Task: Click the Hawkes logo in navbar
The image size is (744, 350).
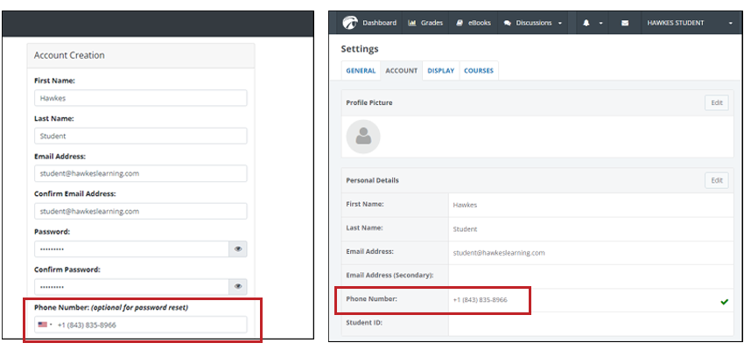Action: 350,23
